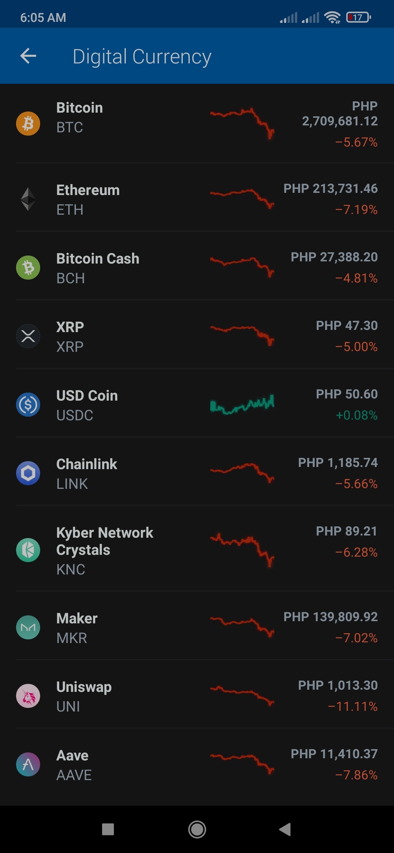The width and height of the screenshot is (394, 853).
Task: Tap the back arrow in header
Action: click(x=28, y=56)
